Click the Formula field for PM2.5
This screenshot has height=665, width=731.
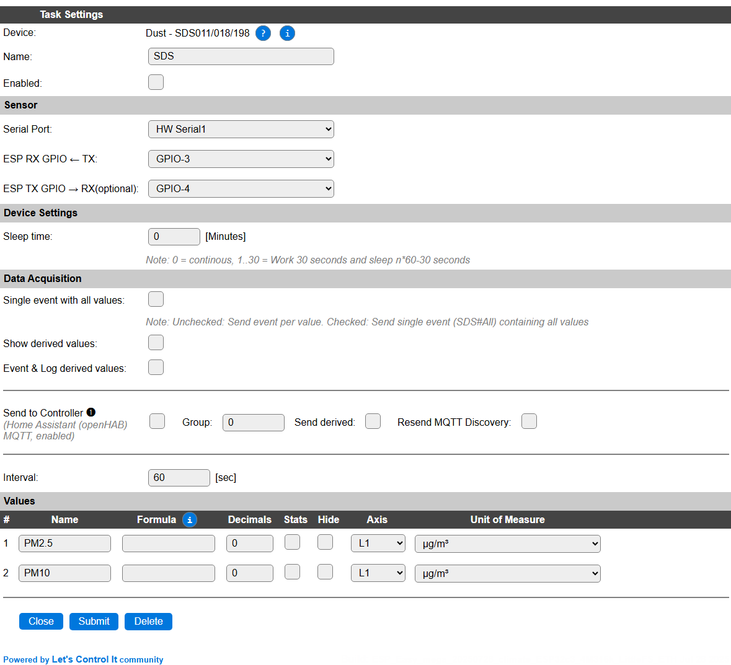click(168, 544)
